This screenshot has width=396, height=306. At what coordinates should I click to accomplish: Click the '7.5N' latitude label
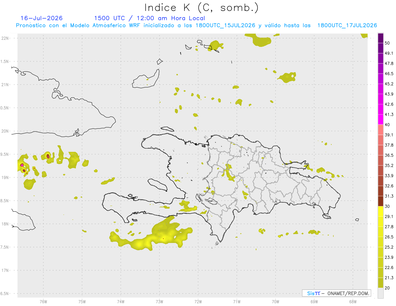(5, 247)
